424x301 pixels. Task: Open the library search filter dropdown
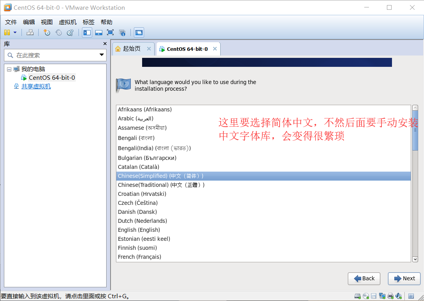(x=102, y=55)
